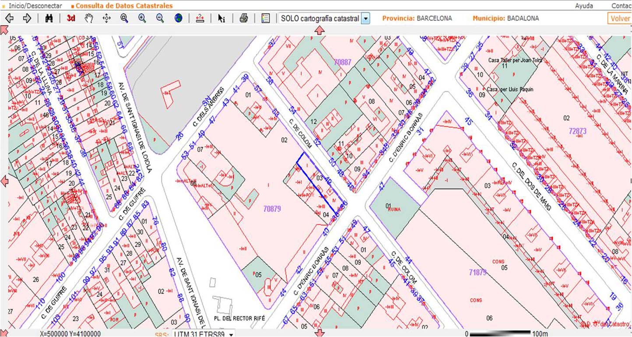Expand the SRS UTM 31 ETRS89 selector
The image size is (632, 337).
231,334
